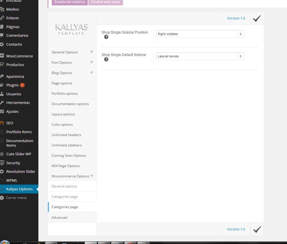Click the top Version 1.8 link
287x244 pixels.
(236, 18)
